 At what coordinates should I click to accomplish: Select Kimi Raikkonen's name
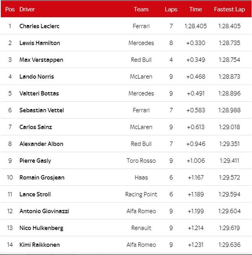coord(39,245)
